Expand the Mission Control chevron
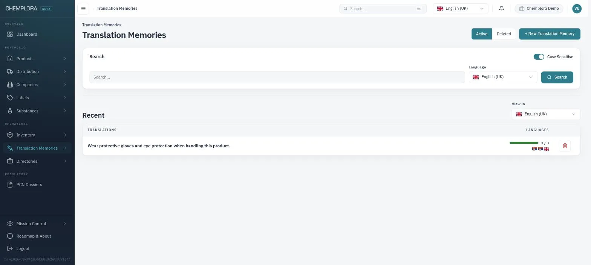This screenshot has height=265, width=591. 65,224
